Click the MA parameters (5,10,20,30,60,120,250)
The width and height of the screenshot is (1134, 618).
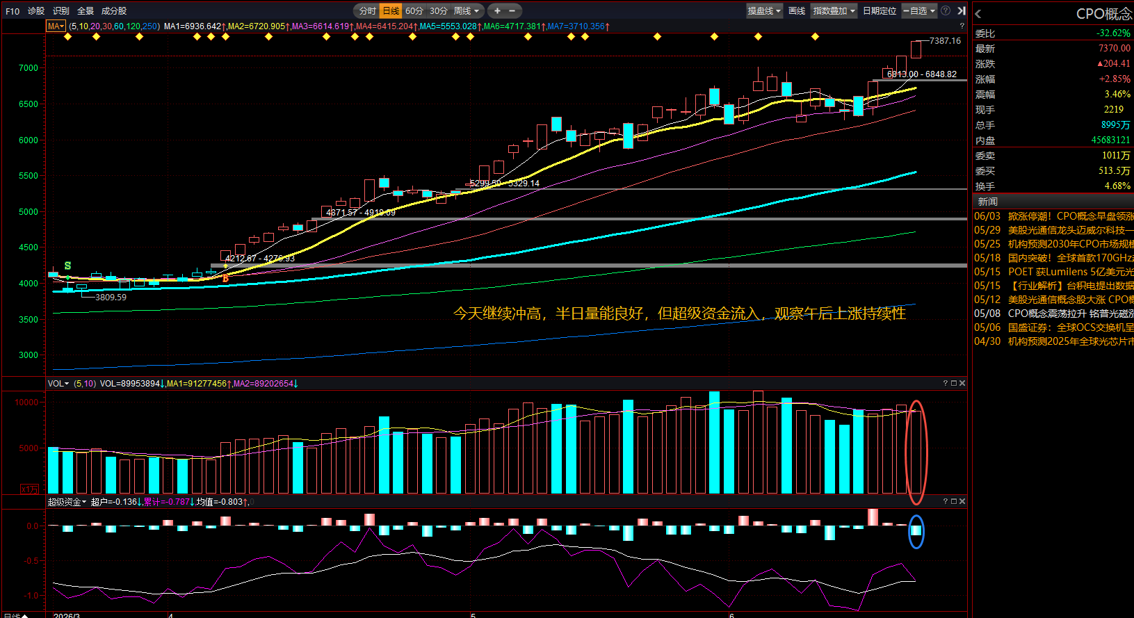(115, 26)
